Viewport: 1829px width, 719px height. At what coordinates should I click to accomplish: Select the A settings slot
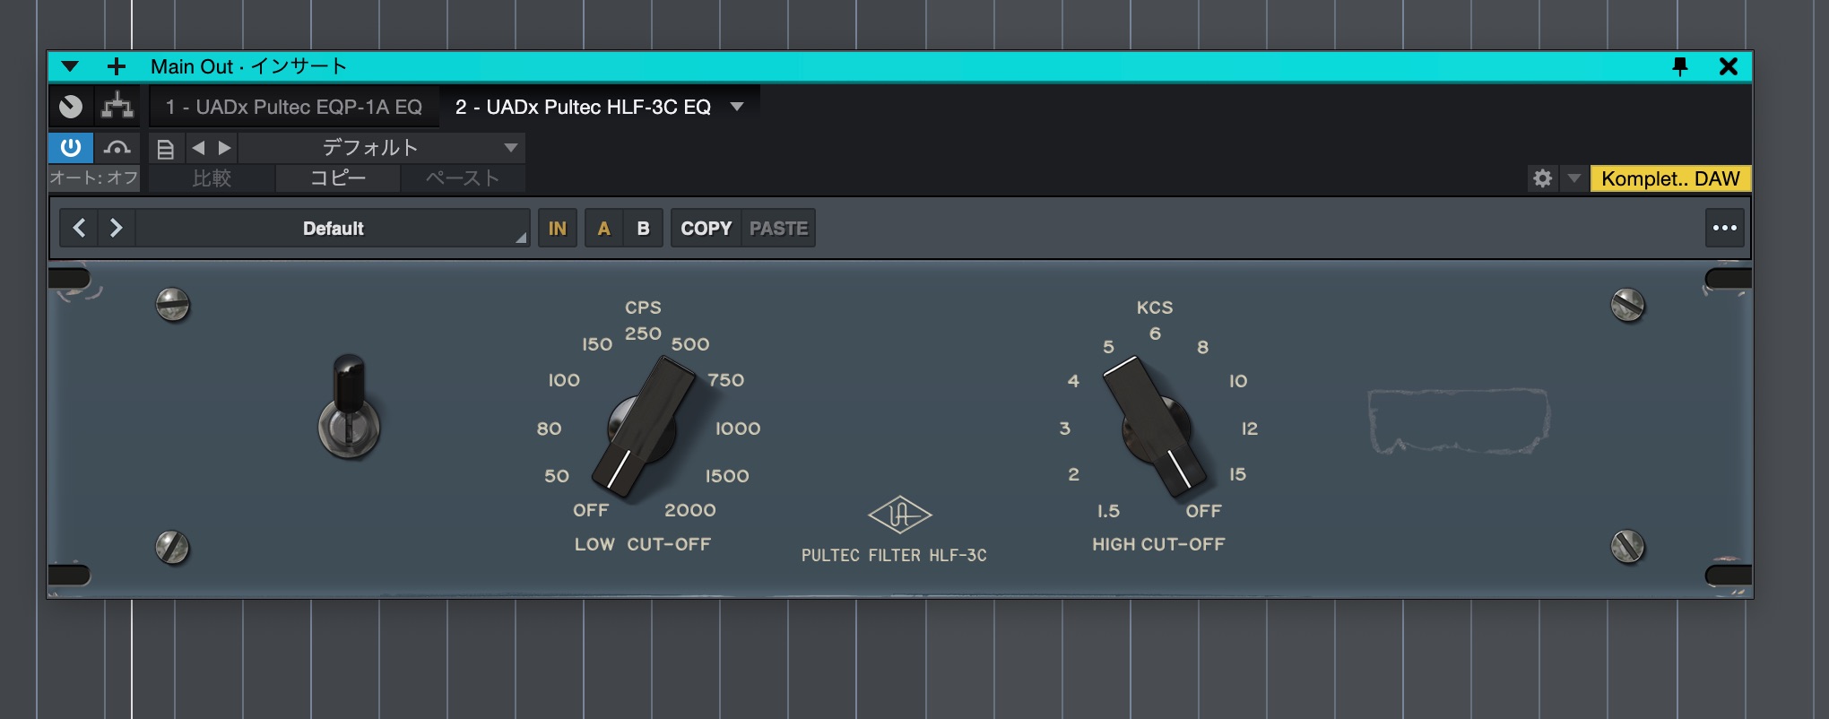point(603,228)
